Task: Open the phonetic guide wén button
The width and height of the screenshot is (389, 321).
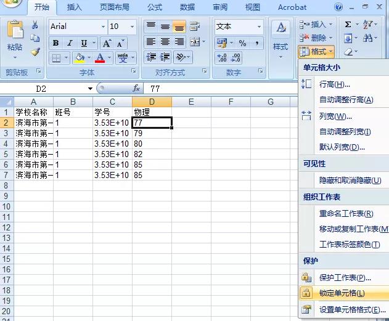Action: (x=123, y=58)
